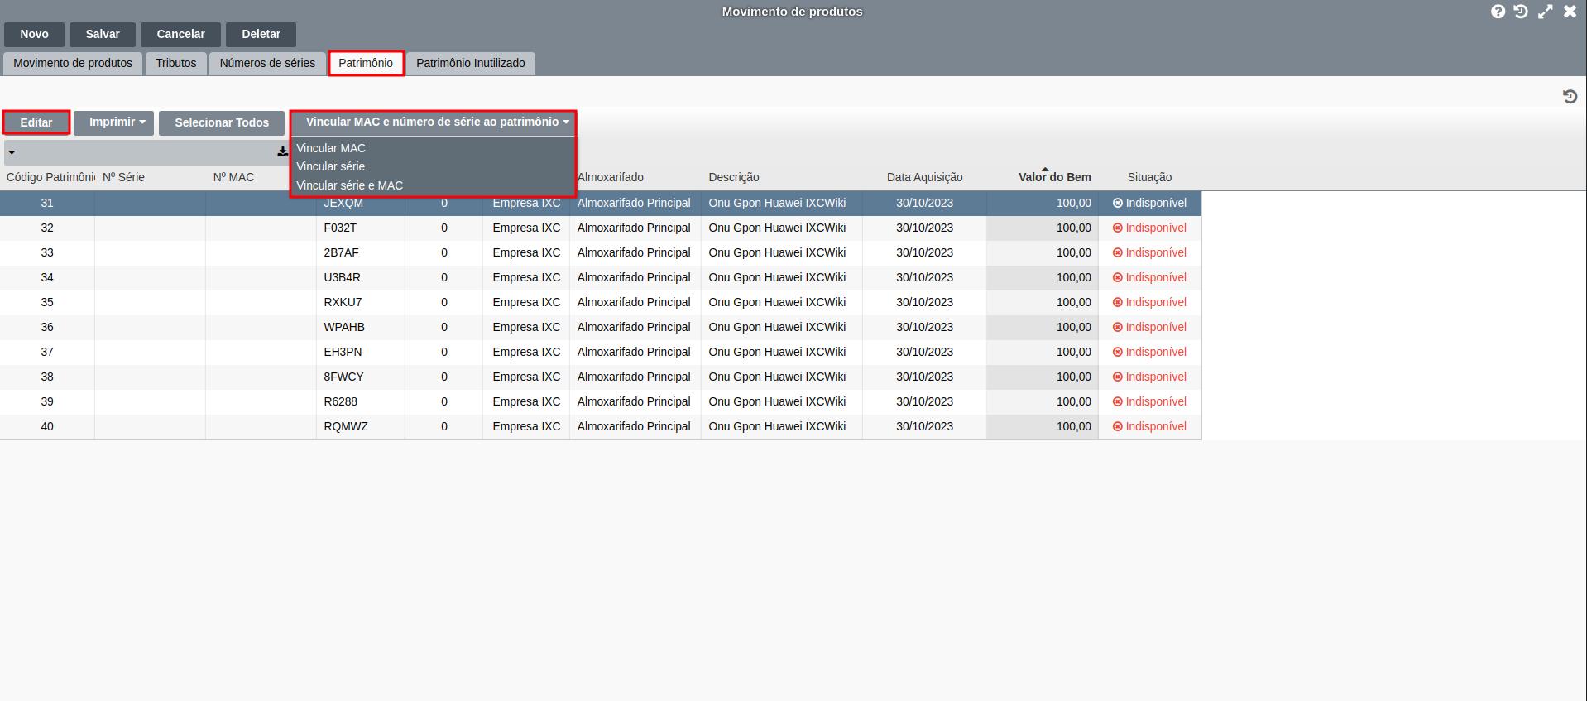The width and height of the screenshot is (1587, 701).
Task: Select row with code 31
Action: point(601,203)
